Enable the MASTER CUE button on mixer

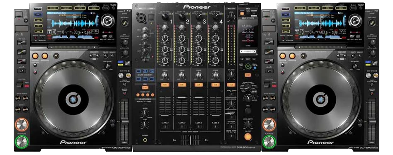tap(231, 85)
